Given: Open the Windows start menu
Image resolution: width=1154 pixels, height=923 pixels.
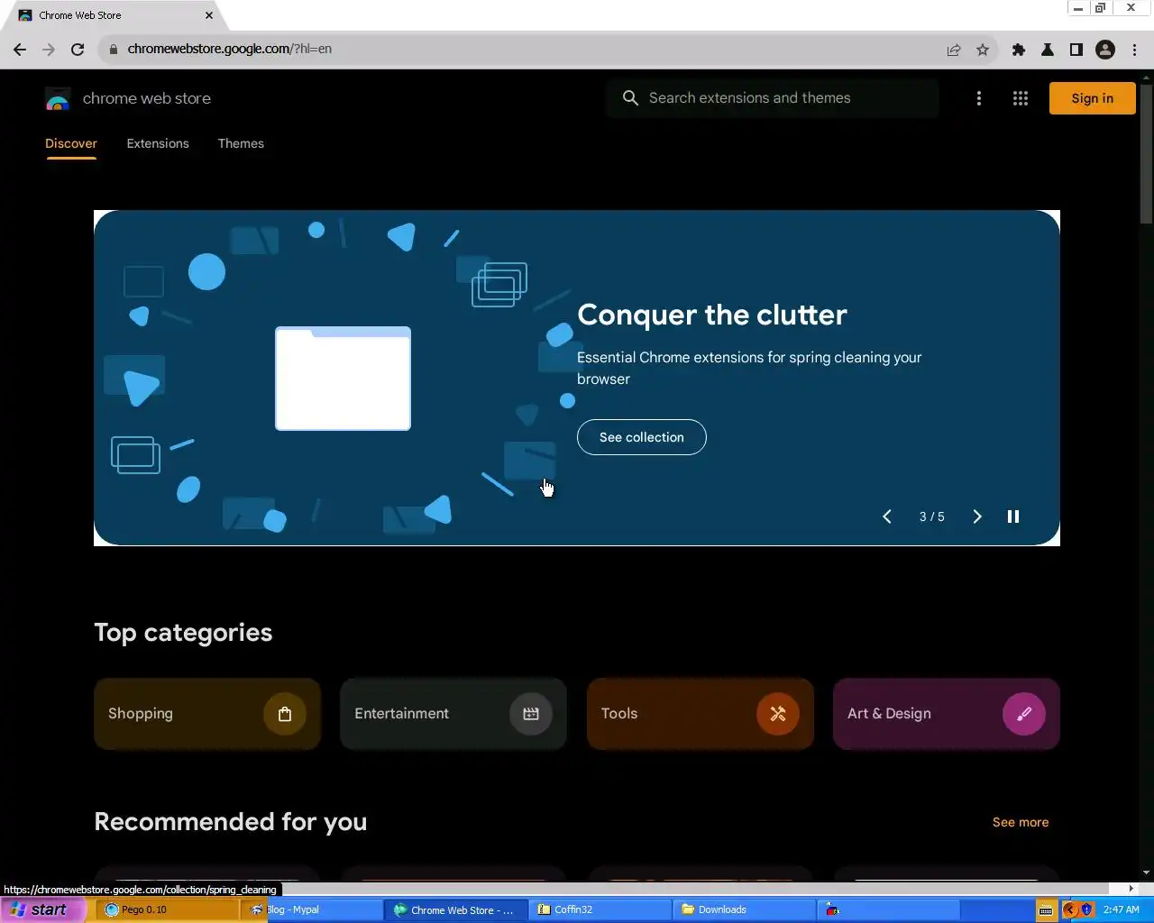Looking at the screenshot, I should click(41, 909).
